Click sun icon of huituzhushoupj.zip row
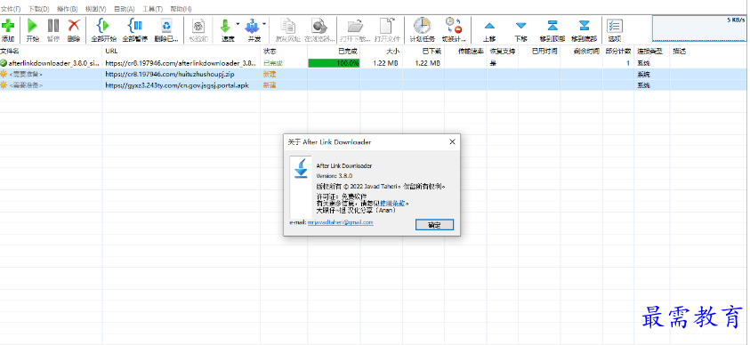 point(4,74)
